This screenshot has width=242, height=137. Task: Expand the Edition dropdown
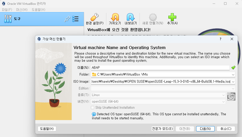click(x=233, y=88)
